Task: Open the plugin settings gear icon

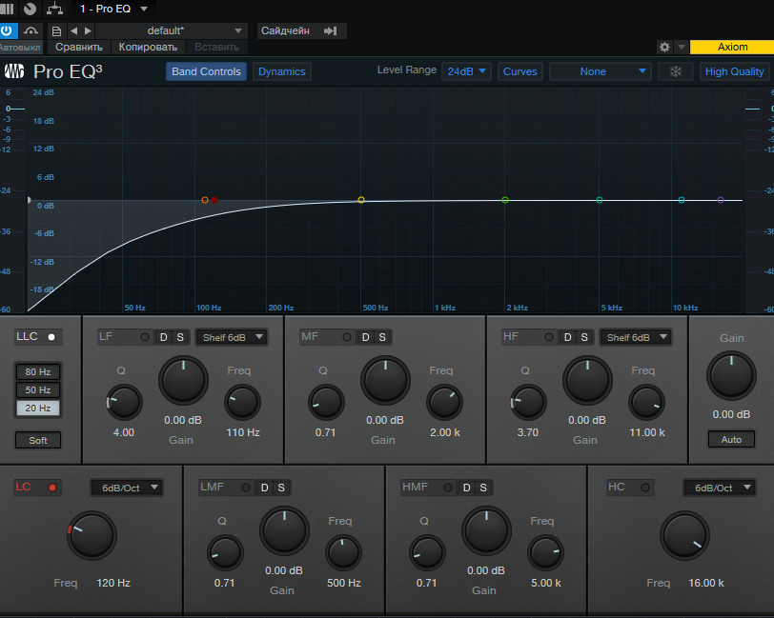Action: pos(664,47)
